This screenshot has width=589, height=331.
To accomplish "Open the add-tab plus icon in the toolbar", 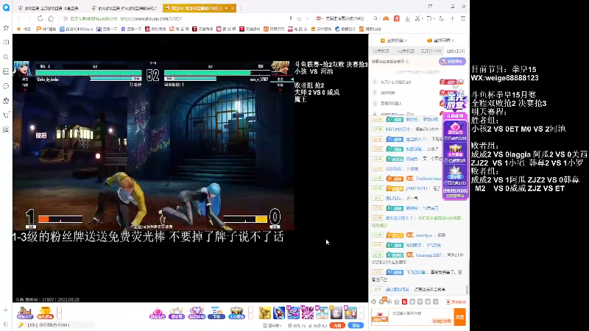I will (x=452, y=18).
